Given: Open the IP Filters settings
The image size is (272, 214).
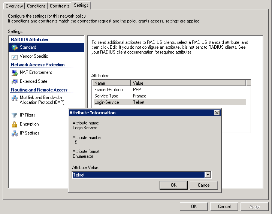Looking at the screenshot, I should (x=27, y=115).
